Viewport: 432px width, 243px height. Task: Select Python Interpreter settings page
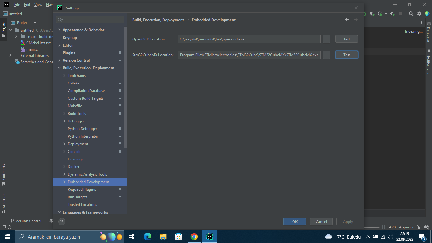(83, 136)
